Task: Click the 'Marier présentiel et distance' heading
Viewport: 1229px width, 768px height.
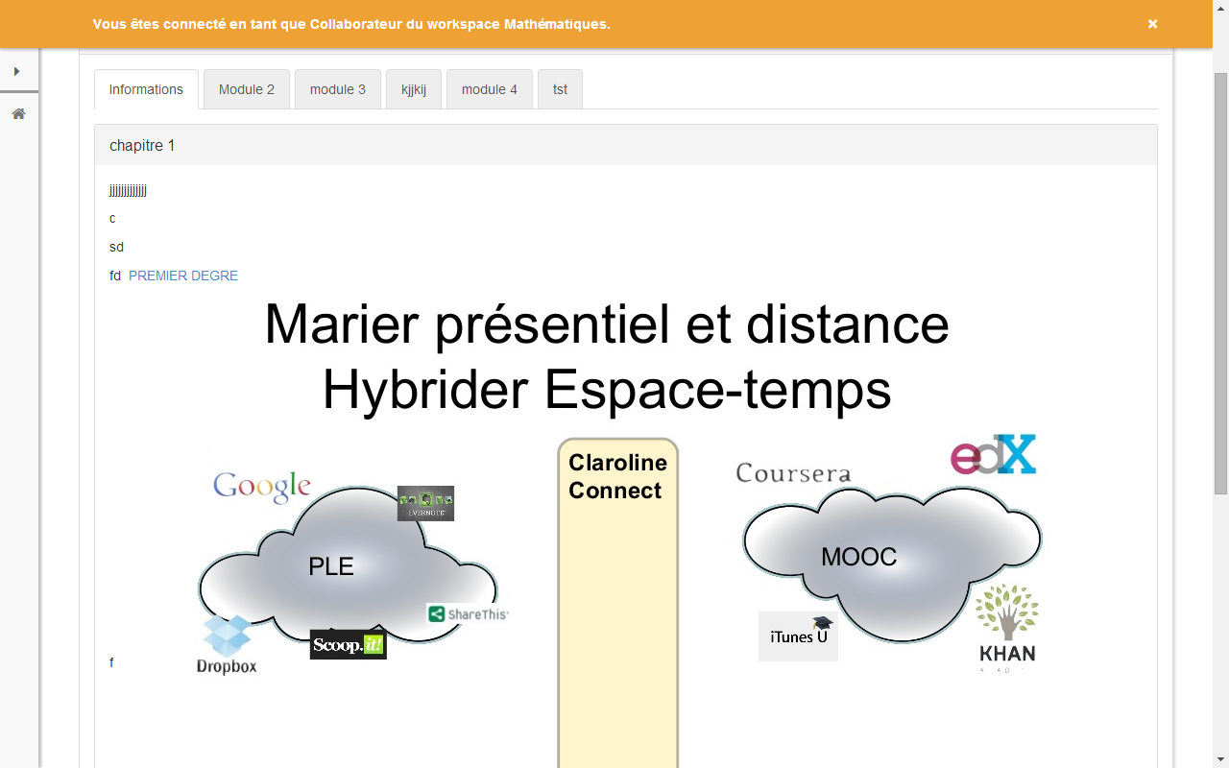Action: 607,324
